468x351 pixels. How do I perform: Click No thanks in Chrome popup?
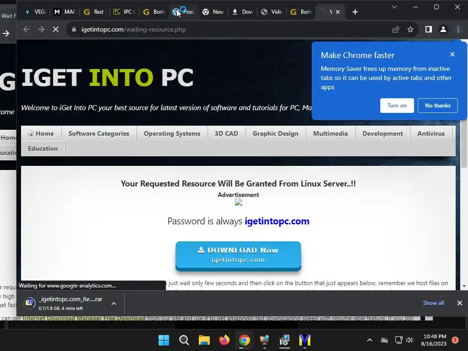(437, 106)
